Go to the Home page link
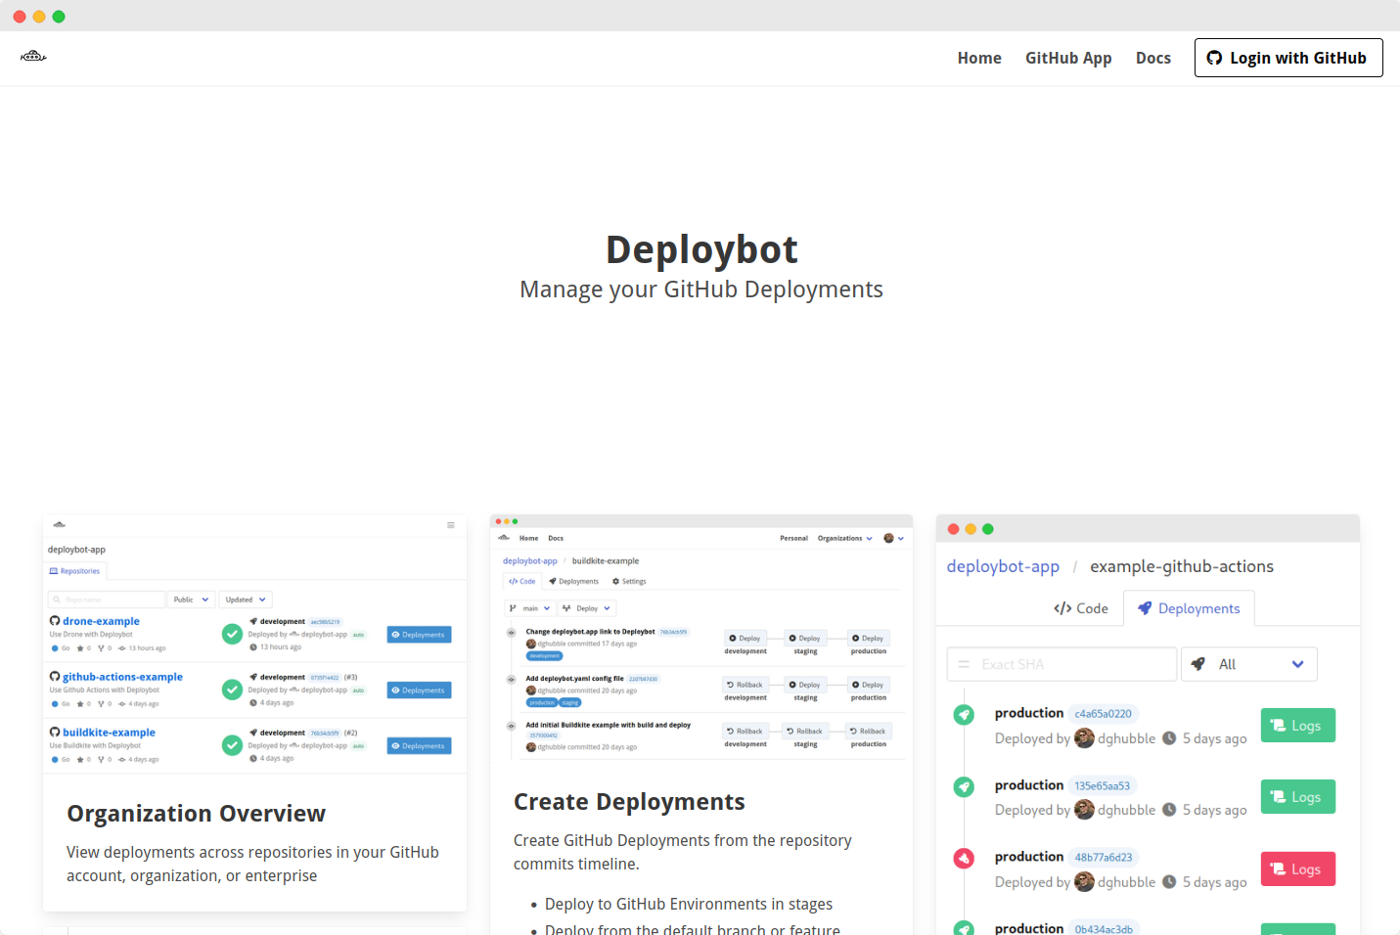 (979, 58)
